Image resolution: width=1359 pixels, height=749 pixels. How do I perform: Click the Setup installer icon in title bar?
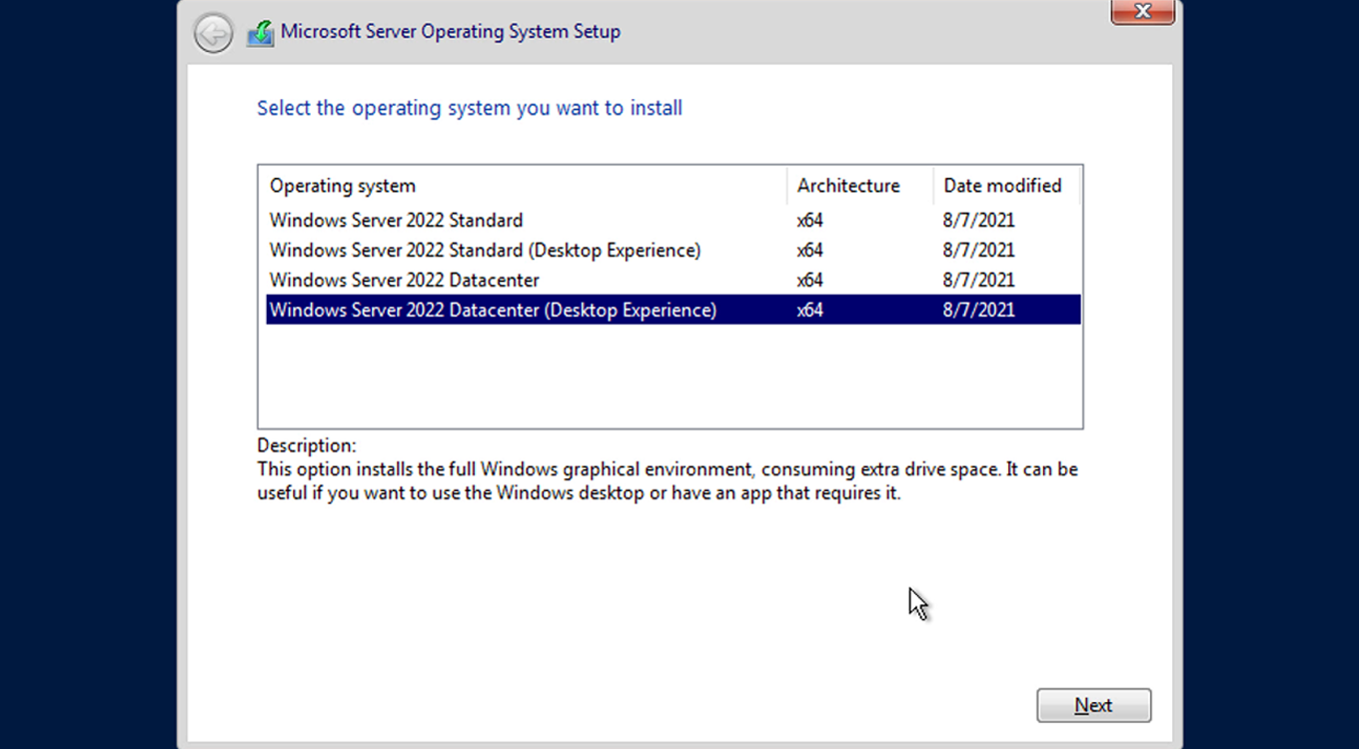tap(259, 33)
